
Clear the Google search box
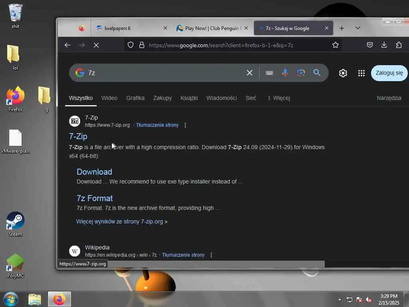[x=249, y=73]
